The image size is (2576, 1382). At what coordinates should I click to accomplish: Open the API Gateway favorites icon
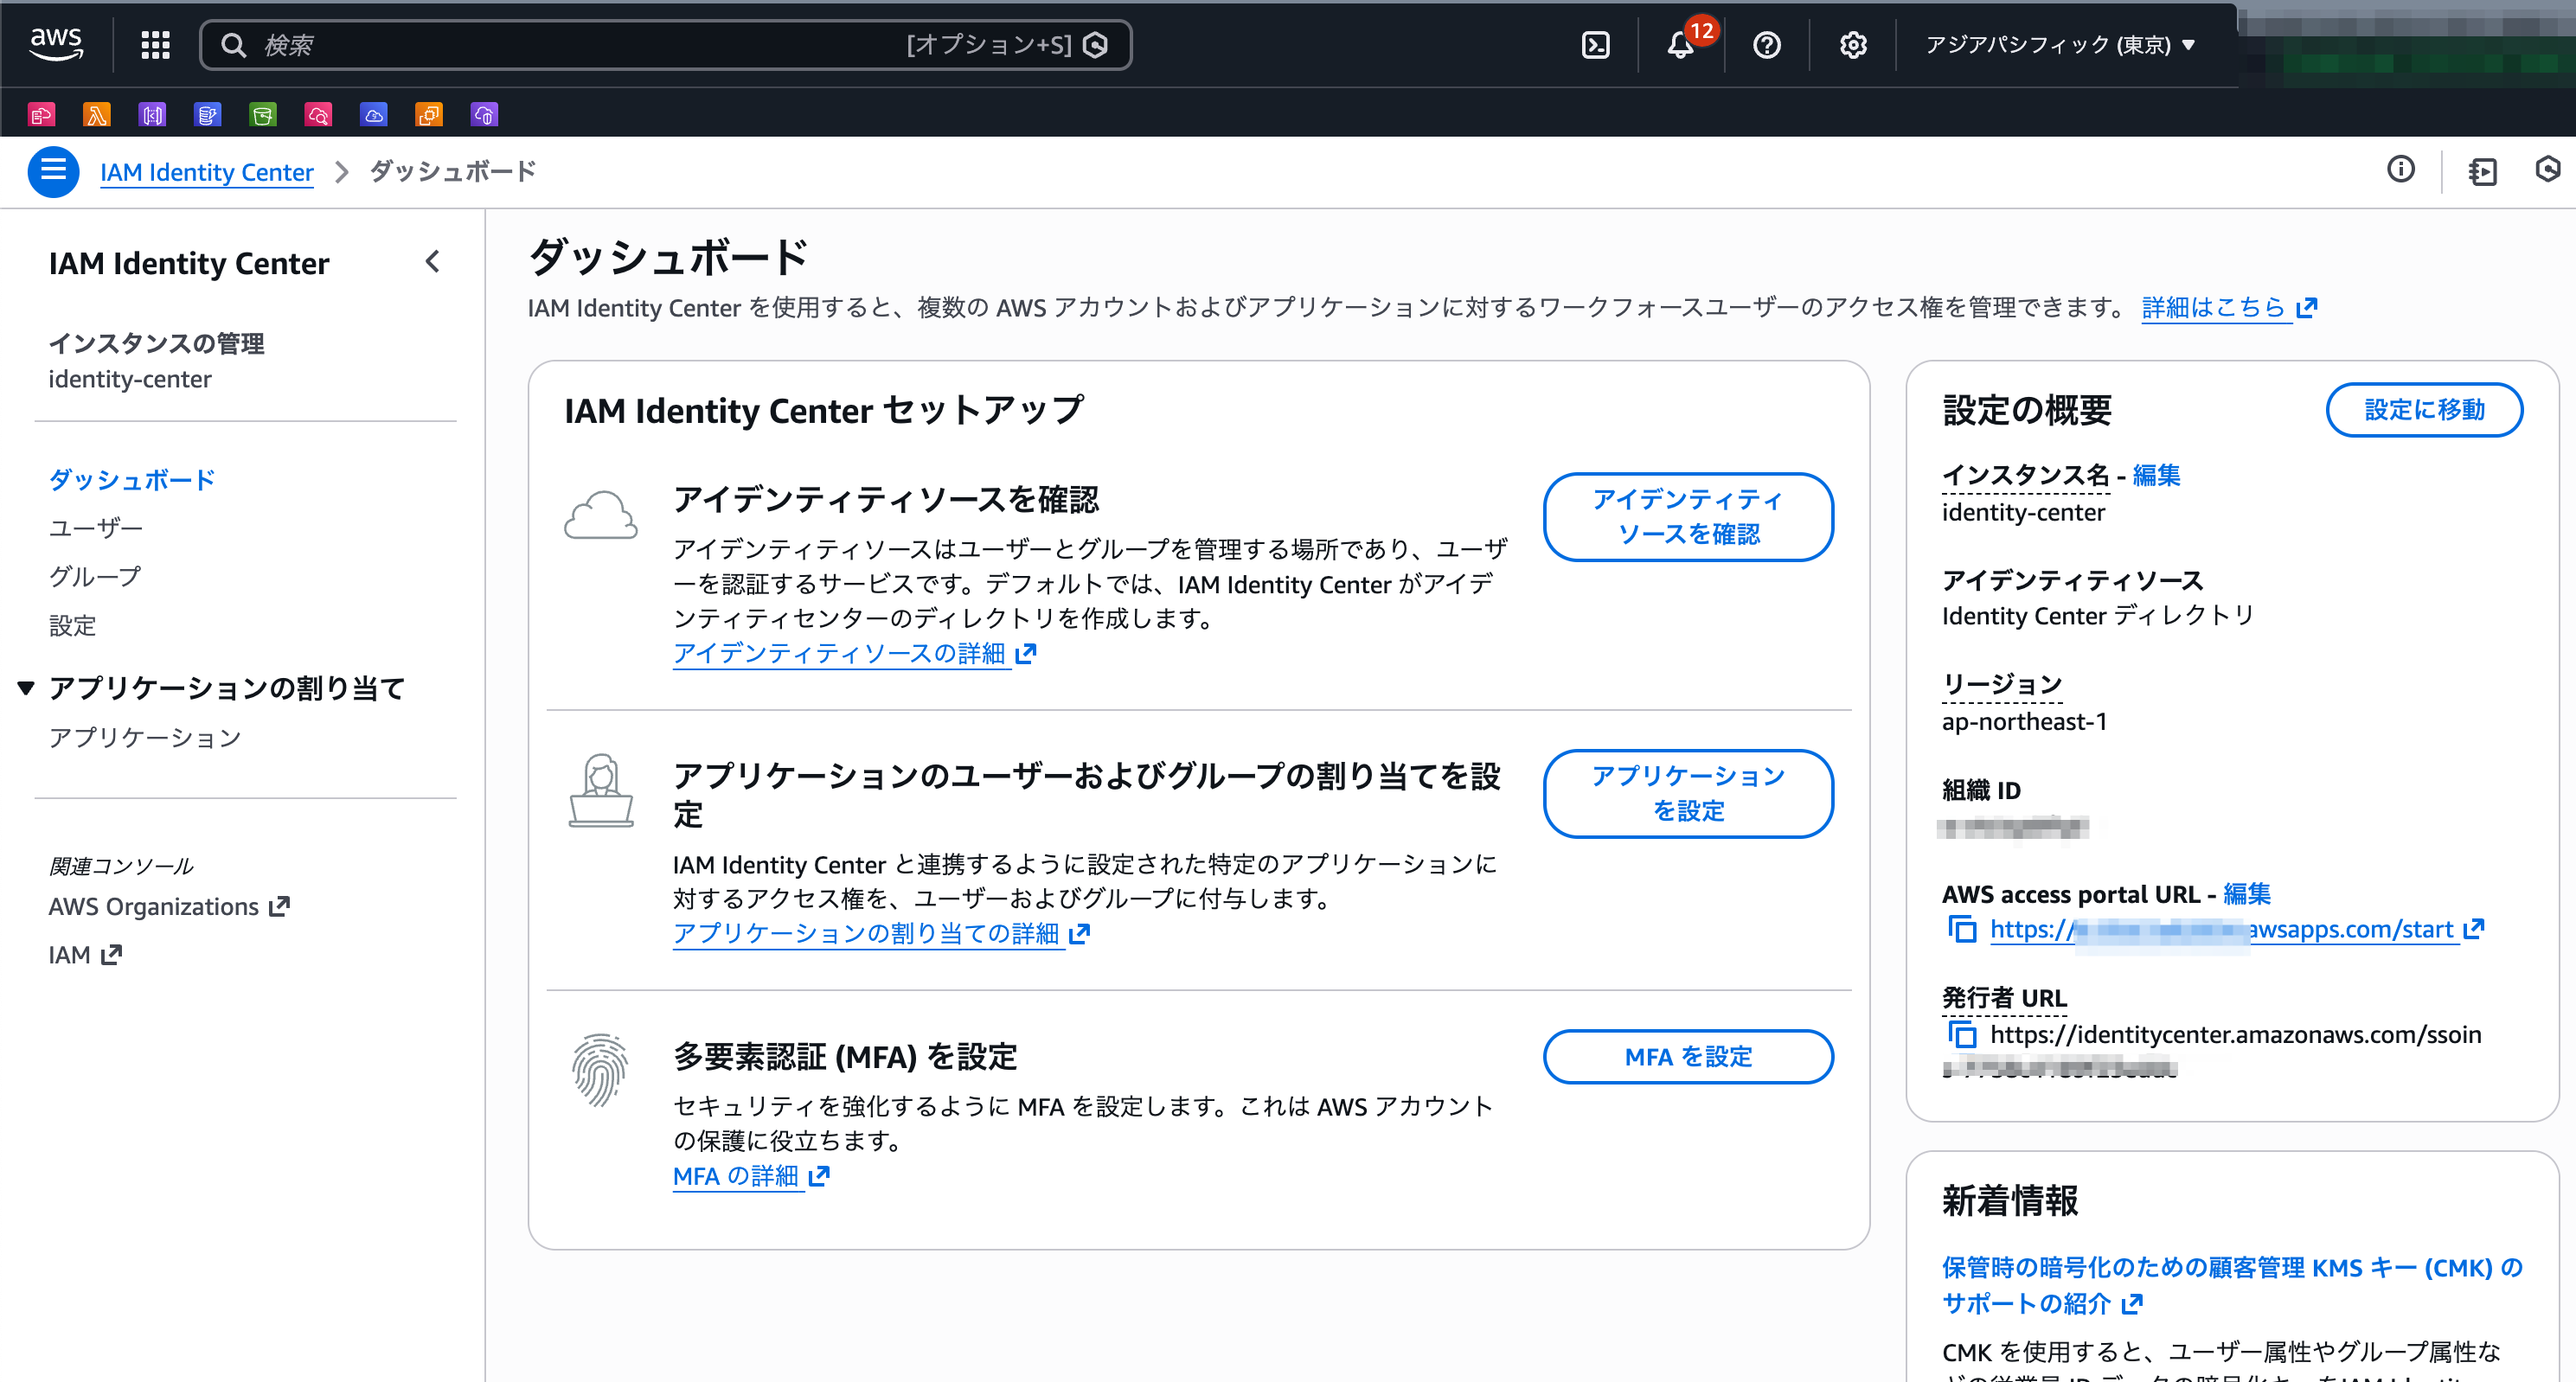pos(153,113)
